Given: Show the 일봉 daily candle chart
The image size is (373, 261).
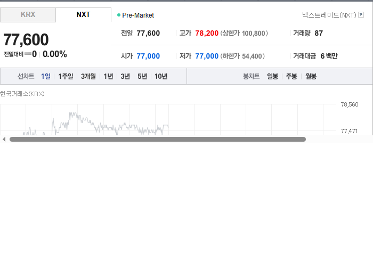Looking at the screenshot, I should pos(272,76).
